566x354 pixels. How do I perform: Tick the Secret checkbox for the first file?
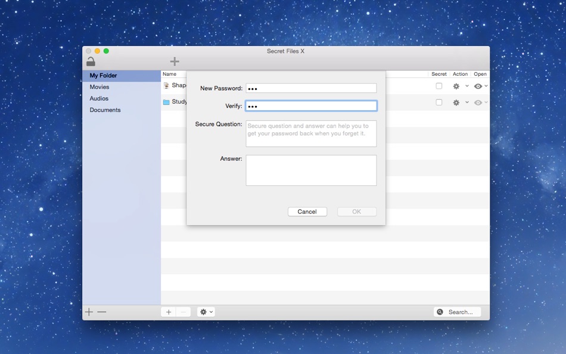pos(439,86)
